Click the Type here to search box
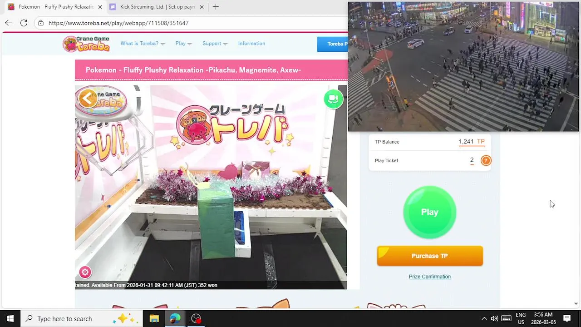This screenshot has width=581, height=327. [82, 318]
